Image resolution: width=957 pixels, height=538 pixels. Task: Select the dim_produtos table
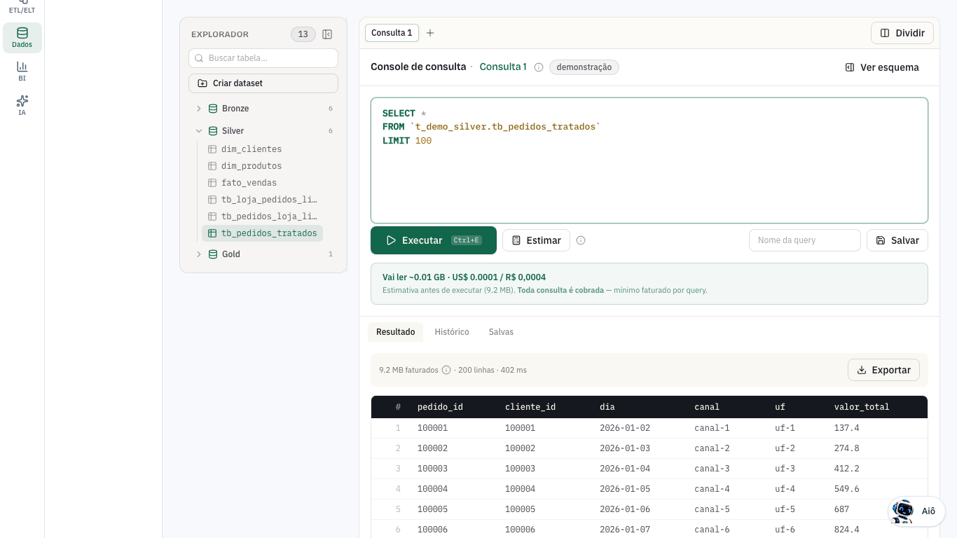263,166
